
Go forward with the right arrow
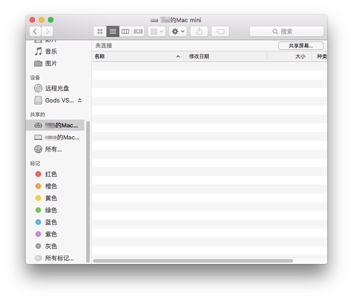48,31
